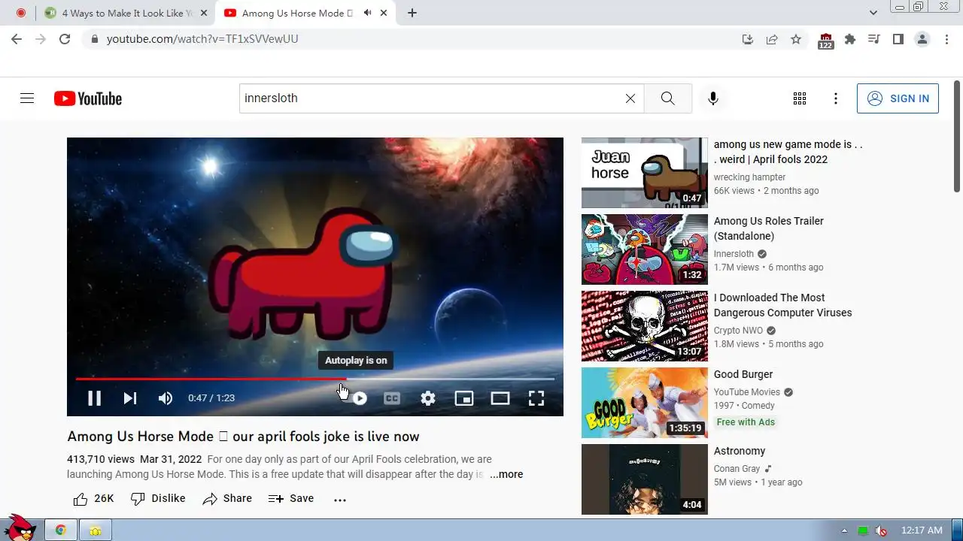Open the Good Burger movie title
This screenshot has width=963, height=541.
[743, 374]
